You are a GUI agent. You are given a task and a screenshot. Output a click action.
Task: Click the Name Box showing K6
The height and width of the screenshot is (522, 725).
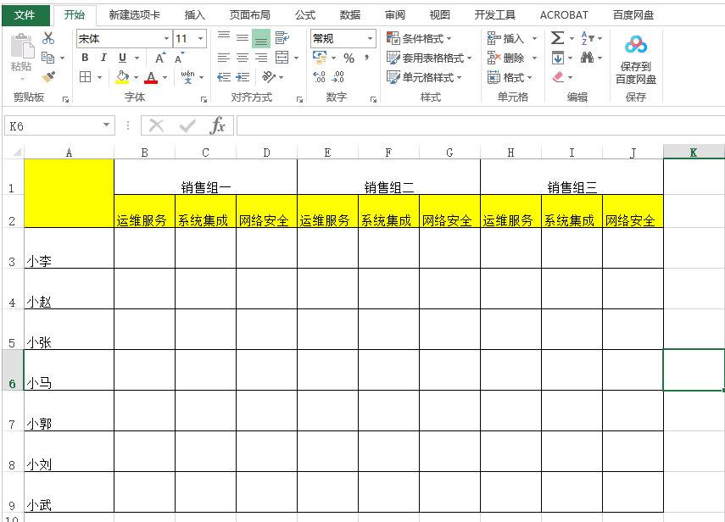pos(51,124)
